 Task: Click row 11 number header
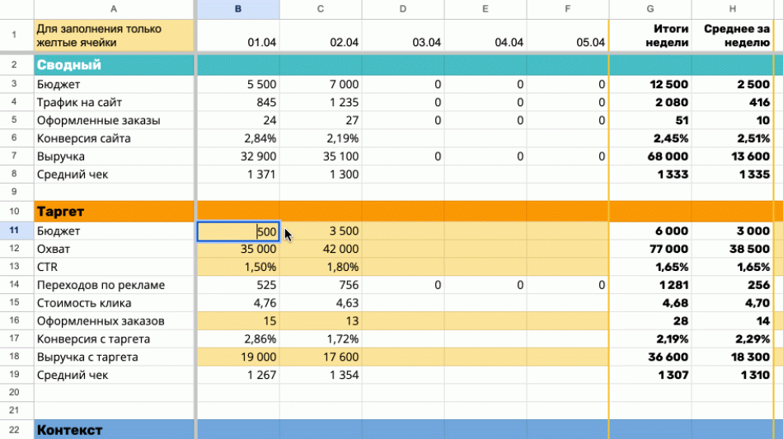click(16, 231)
